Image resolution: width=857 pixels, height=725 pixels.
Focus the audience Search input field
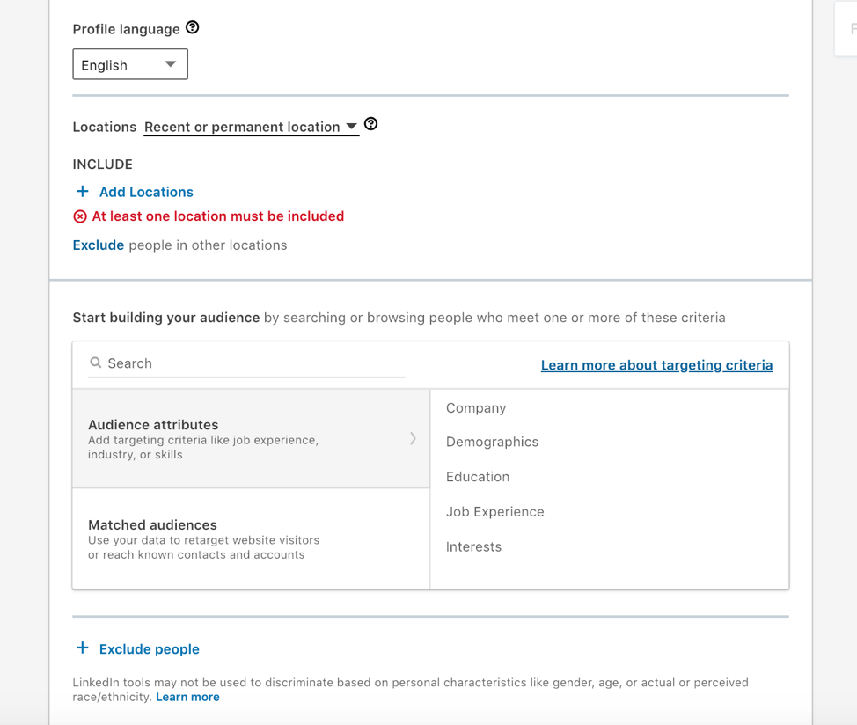246,363
